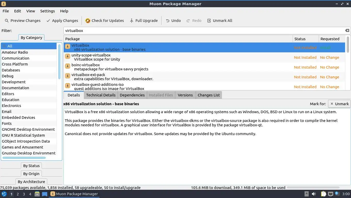Sort by the Package column header
The height and width of the screenshot is (198, 351).
pyautogui.click(x=178, y=39)
